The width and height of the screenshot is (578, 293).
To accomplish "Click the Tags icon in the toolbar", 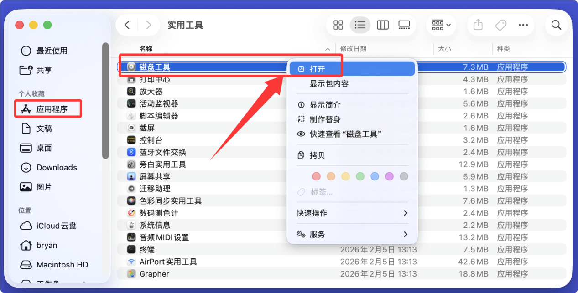I will (x=500, y=25).
